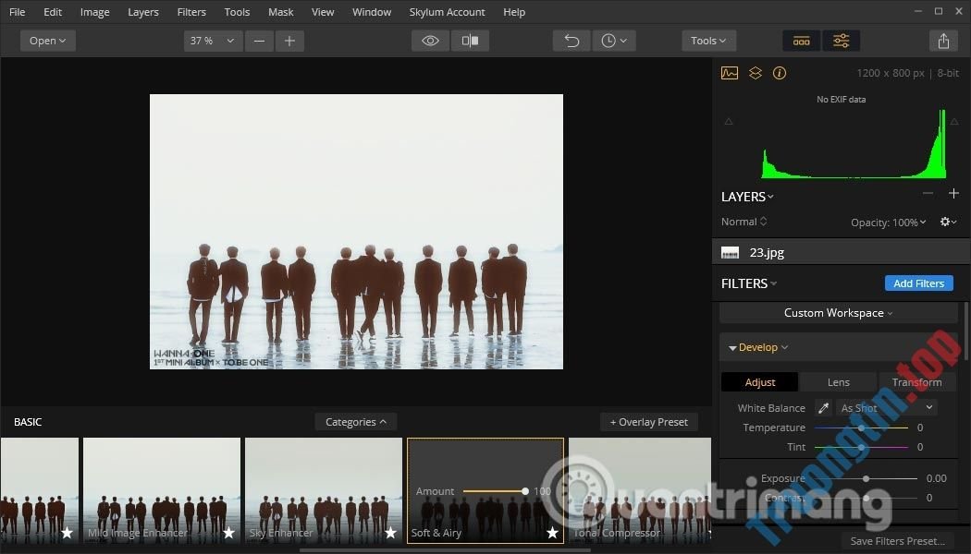The image size is (971, 554).
Task: Add new layer with plus icon
Action: (953, 194)
